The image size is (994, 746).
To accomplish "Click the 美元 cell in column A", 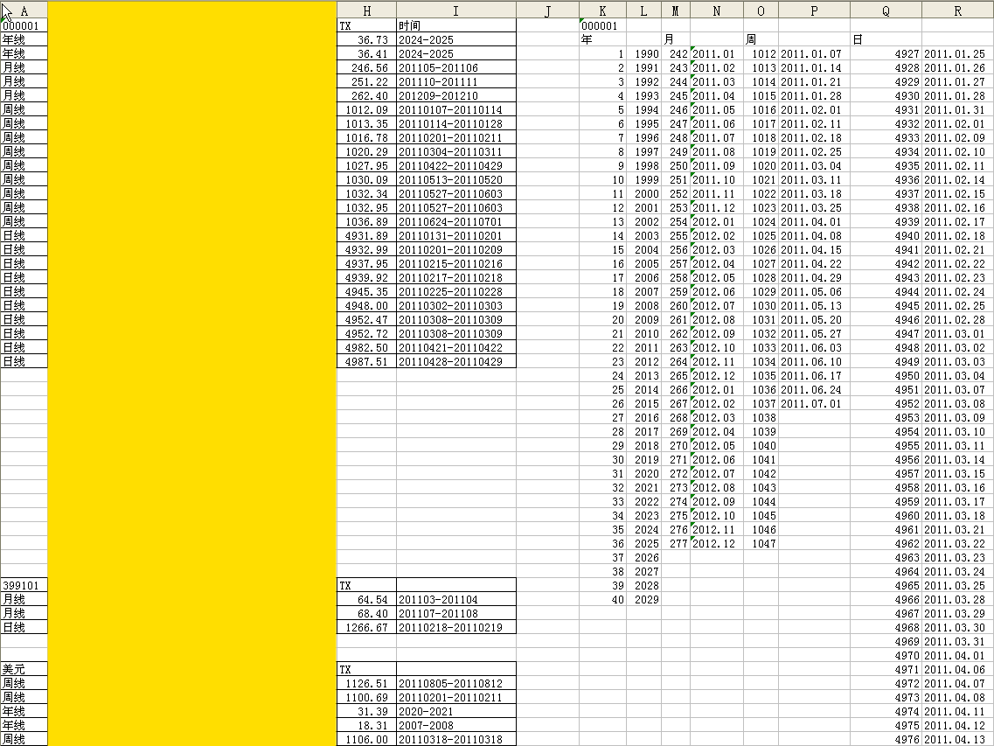I will (x=24, y=670).
